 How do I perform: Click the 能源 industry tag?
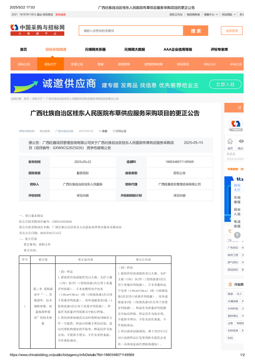tap(230, 294)
